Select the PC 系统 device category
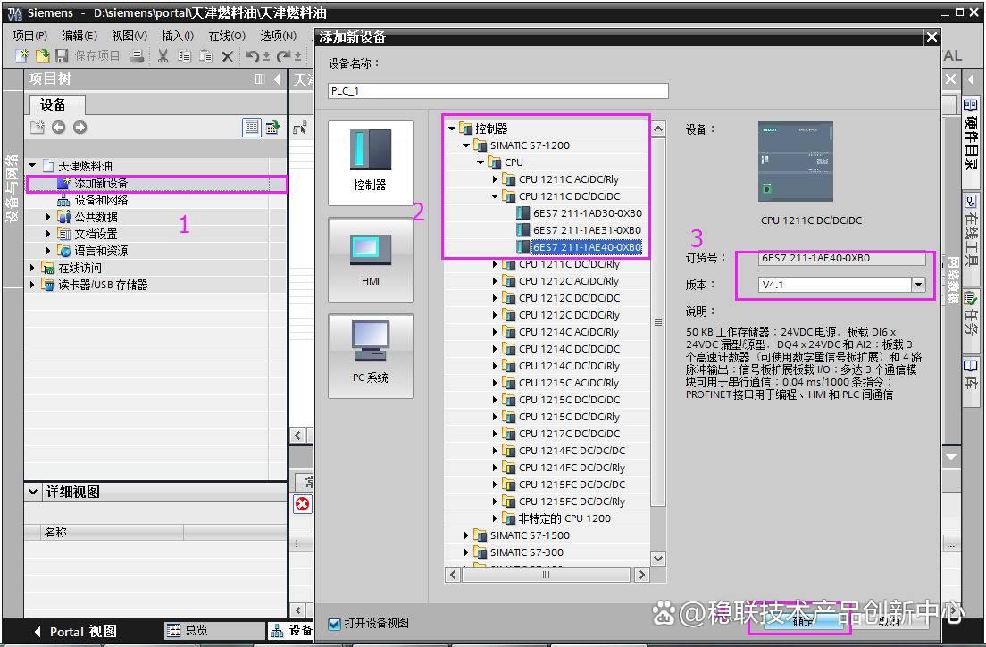Viewport: 986px width, 647px height. (x=371, y=356)
